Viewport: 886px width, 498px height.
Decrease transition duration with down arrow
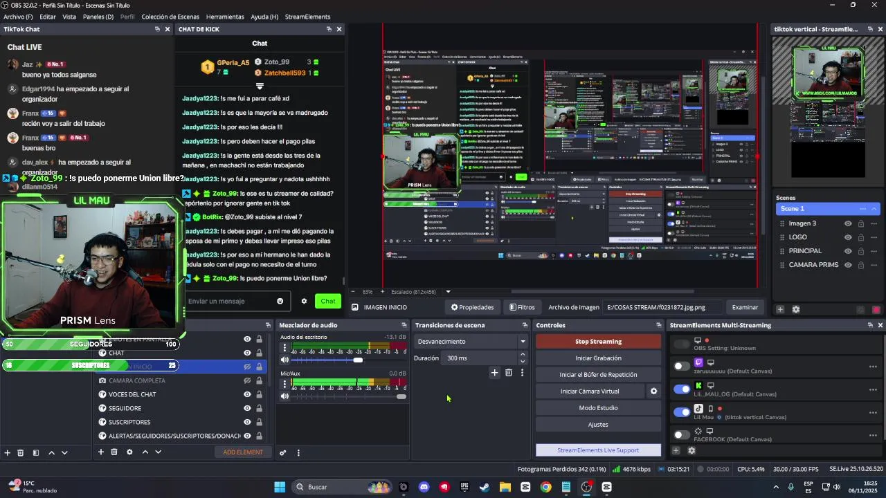[523, 361]
